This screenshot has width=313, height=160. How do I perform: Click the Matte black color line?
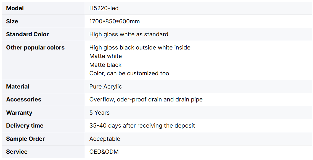(x=105, y=65)
